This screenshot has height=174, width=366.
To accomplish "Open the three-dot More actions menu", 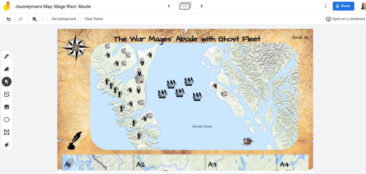I will tap(325, 6).
